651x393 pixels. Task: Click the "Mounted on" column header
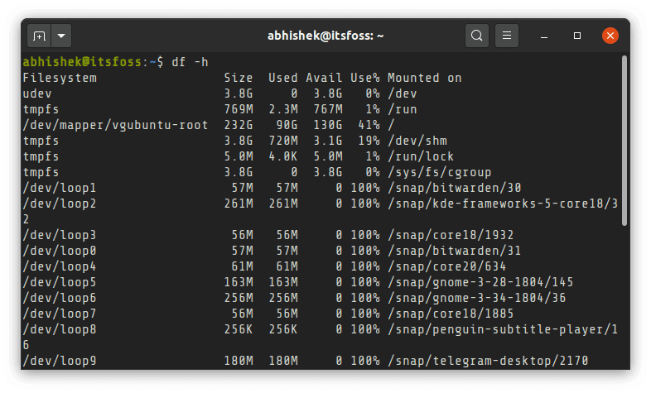click(x=425, y=78)
